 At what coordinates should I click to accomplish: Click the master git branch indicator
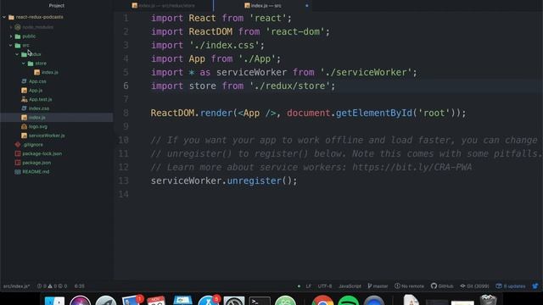pyautogui.click(x=378, y=286)
